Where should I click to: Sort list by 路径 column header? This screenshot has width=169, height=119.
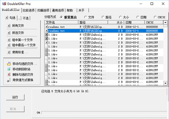click(93, 22)
